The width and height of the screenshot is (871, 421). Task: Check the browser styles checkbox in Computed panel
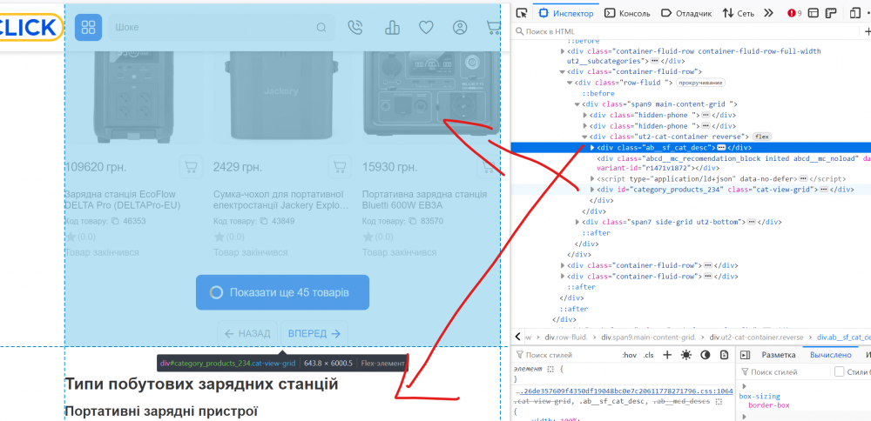[x=840, y=371]
